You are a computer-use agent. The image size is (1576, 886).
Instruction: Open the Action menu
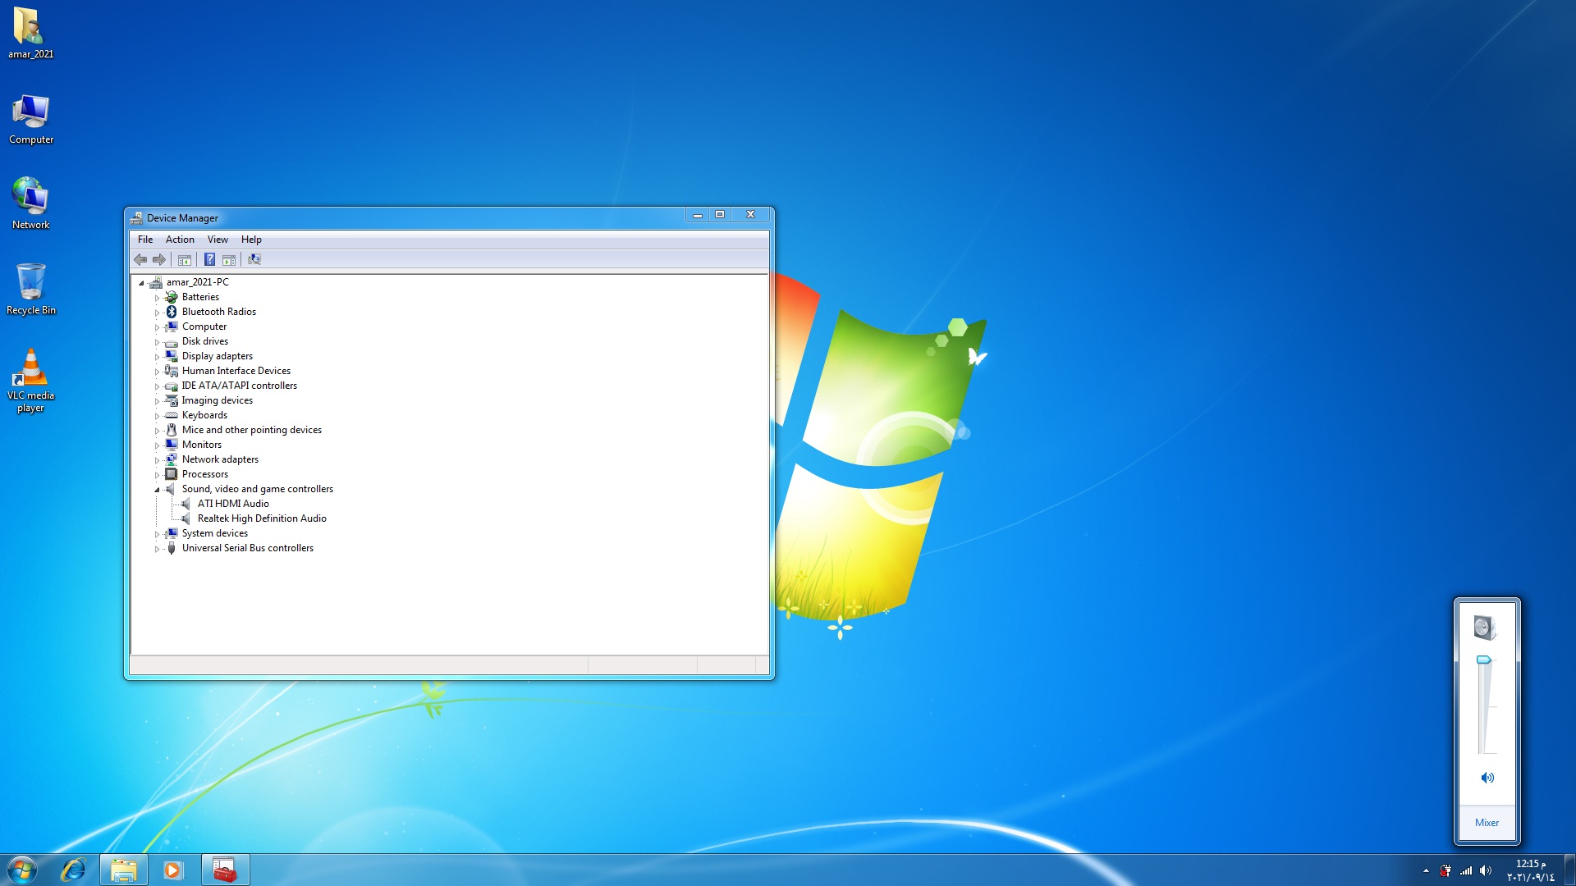click(180, 240)
